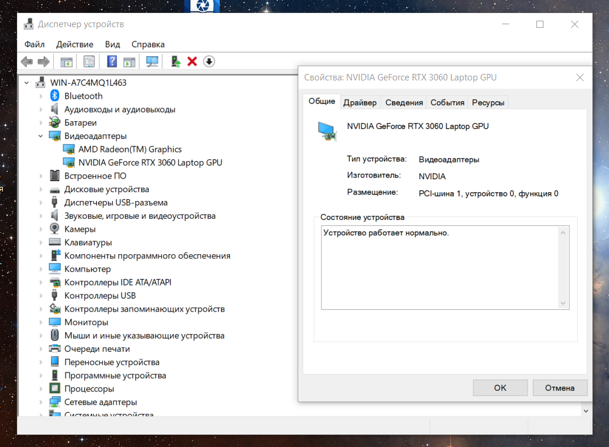Click the Firmware (Встроенное ПО) icon

point(55,175)
